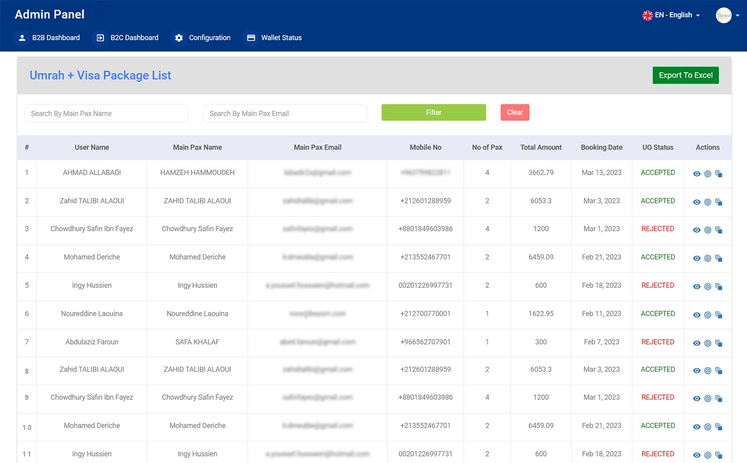Image resolution: width=747 pixels, height=463 pixels.
Task: Toggle the eye icon on Chowdhury Safin's row
Action: 697,230
